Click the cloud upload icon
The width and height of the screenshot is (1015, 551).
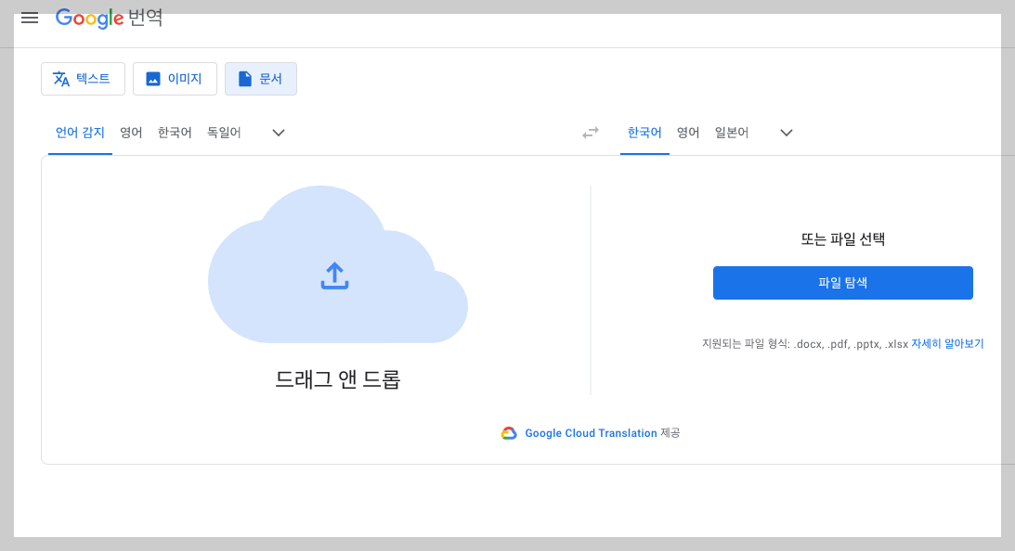point(335,275)
